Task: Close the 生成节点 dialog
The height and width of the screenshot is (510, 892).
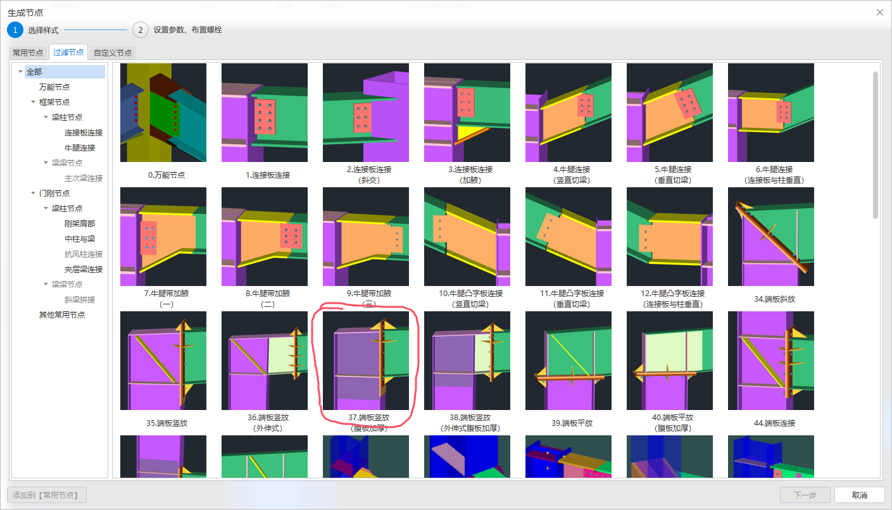Action: click(x=879, y=13)
